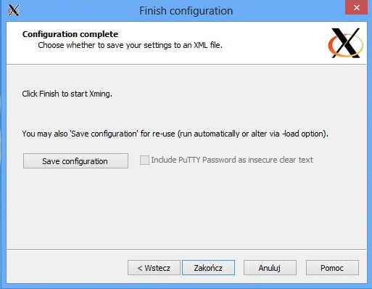
Task: Open help using the Pomoc button
Action: coord(332,268)
